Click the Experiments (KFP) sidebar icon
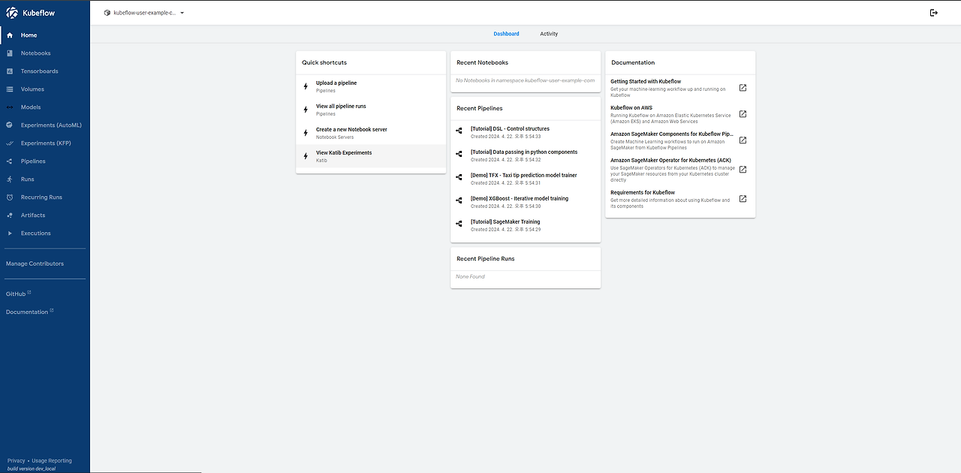The height and width of the screenshot is (473, 961). pos(9,143)
